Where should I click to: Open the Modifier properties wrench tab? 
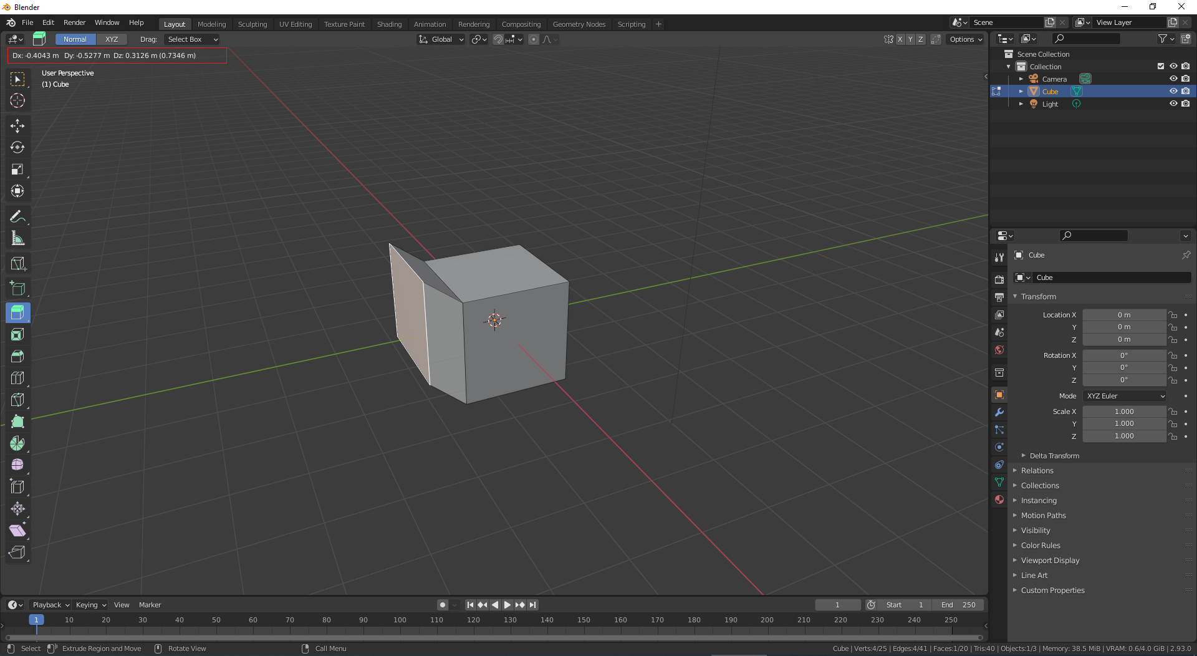[x=999, y=412]
